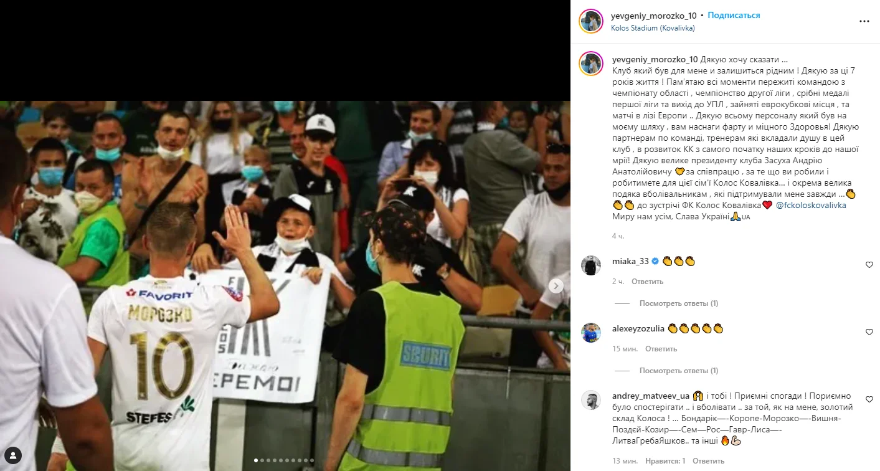Like alexeyzozulia's comment with the heart

coord(869,332)
